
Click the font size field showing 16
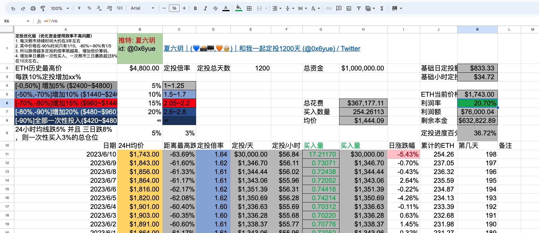pos(174,8)
